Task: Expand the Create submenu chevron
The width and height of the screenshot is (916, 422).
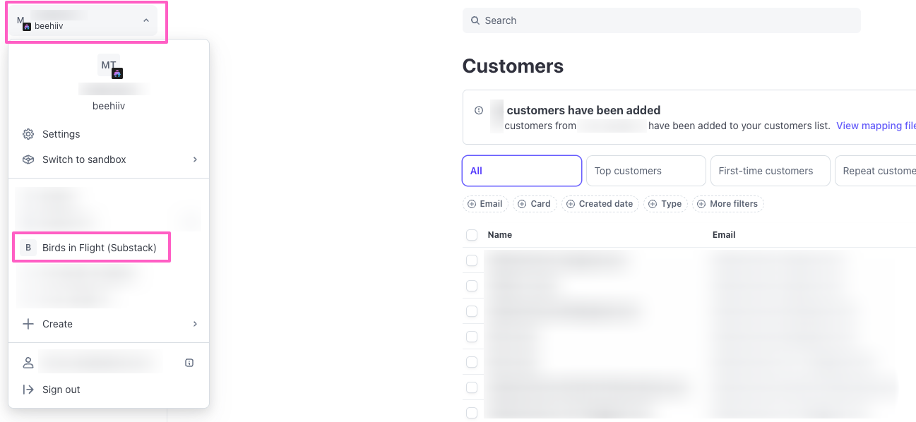Action: coord(195,324)
